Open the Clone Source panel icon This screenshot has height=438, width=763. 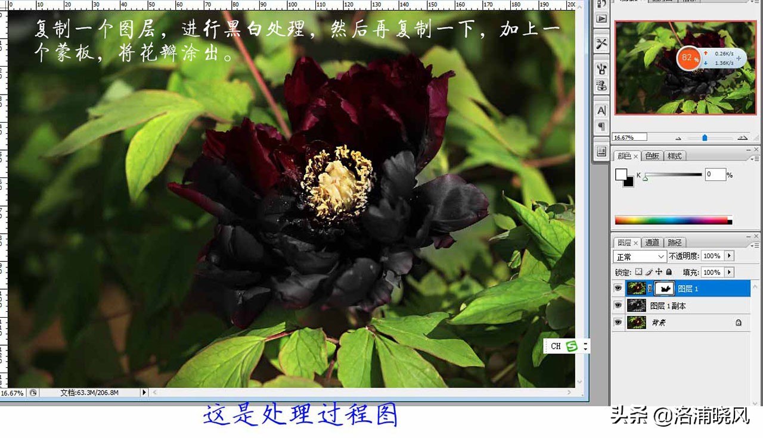[x=601, y=85]
